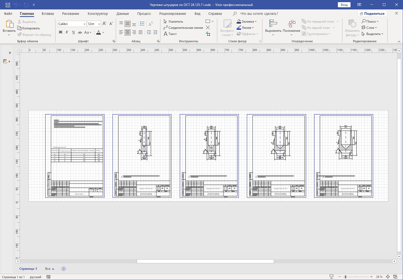
Task: Click the Increase font size icon
Action: [105, 24]
